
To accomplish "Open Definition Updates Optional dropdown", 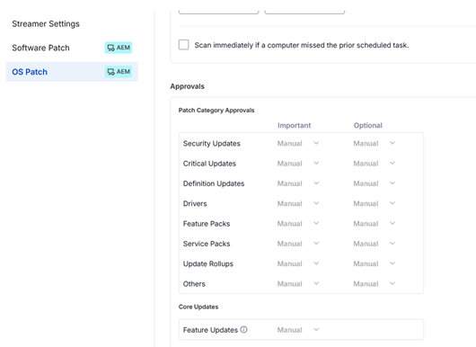I will click(x=374, y=183).
